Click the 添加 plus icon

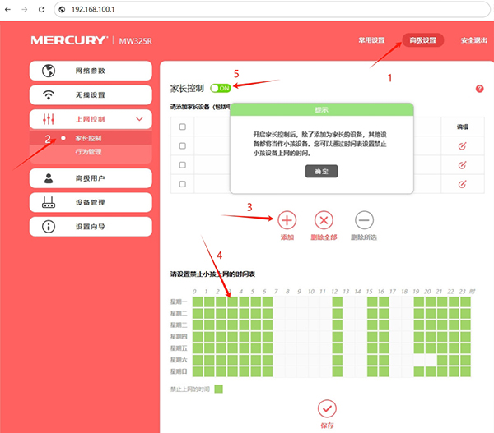coord(287,219)
